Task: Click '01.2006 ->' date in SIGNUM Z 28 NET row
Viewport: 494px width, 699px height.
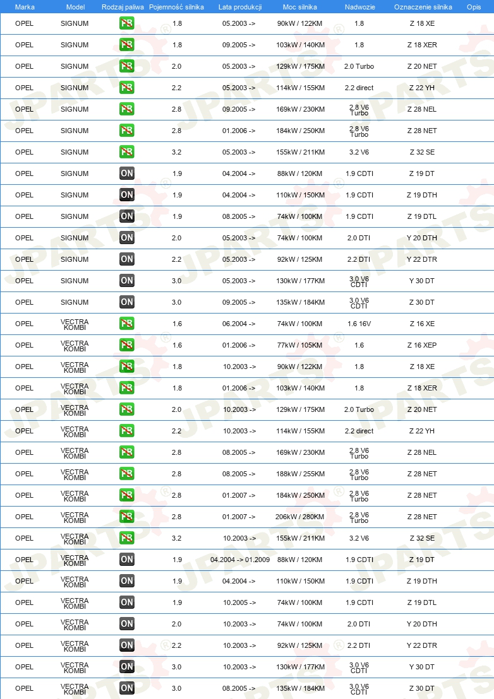Action: pos(239,131)
